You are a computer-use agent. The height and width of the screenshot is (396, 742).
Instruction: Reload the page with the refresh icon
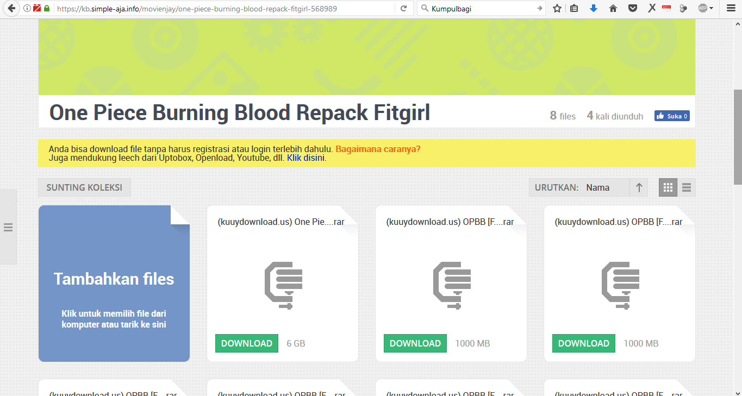tap(404, 9)
